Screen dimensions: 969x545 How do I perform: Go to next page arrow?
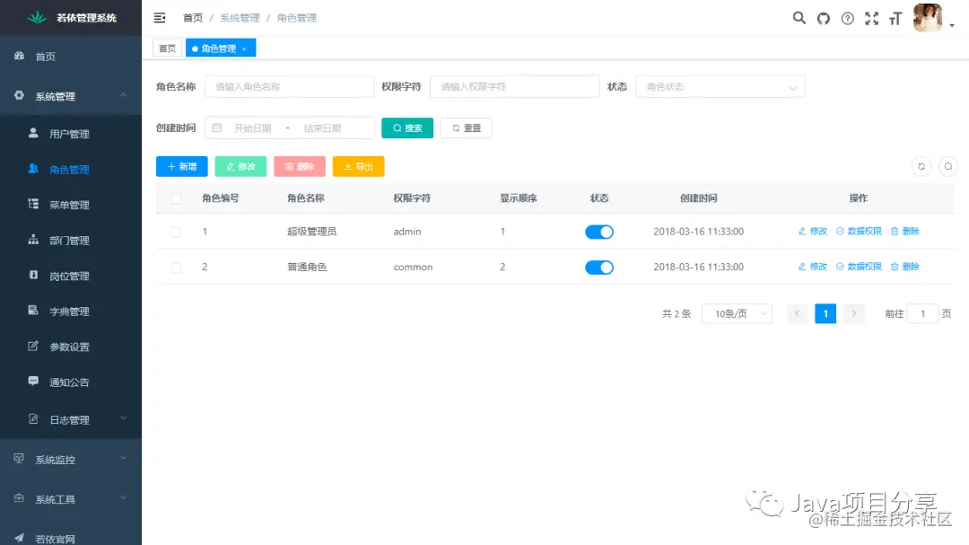[x=854, y=313]
